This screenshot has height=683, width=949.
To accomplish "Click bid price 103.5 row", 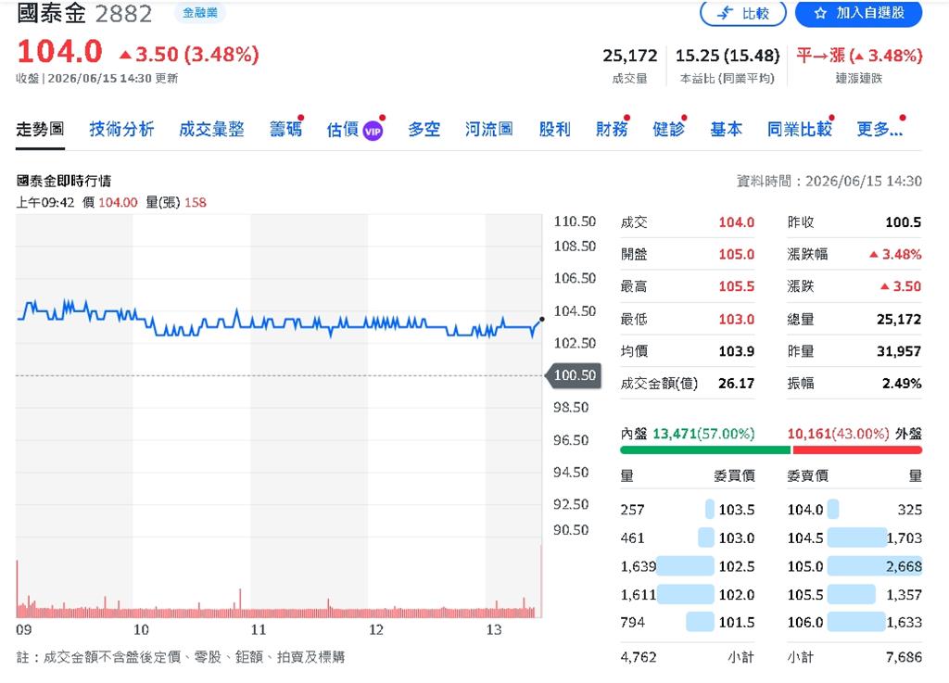I will click(x=688, y=510).
